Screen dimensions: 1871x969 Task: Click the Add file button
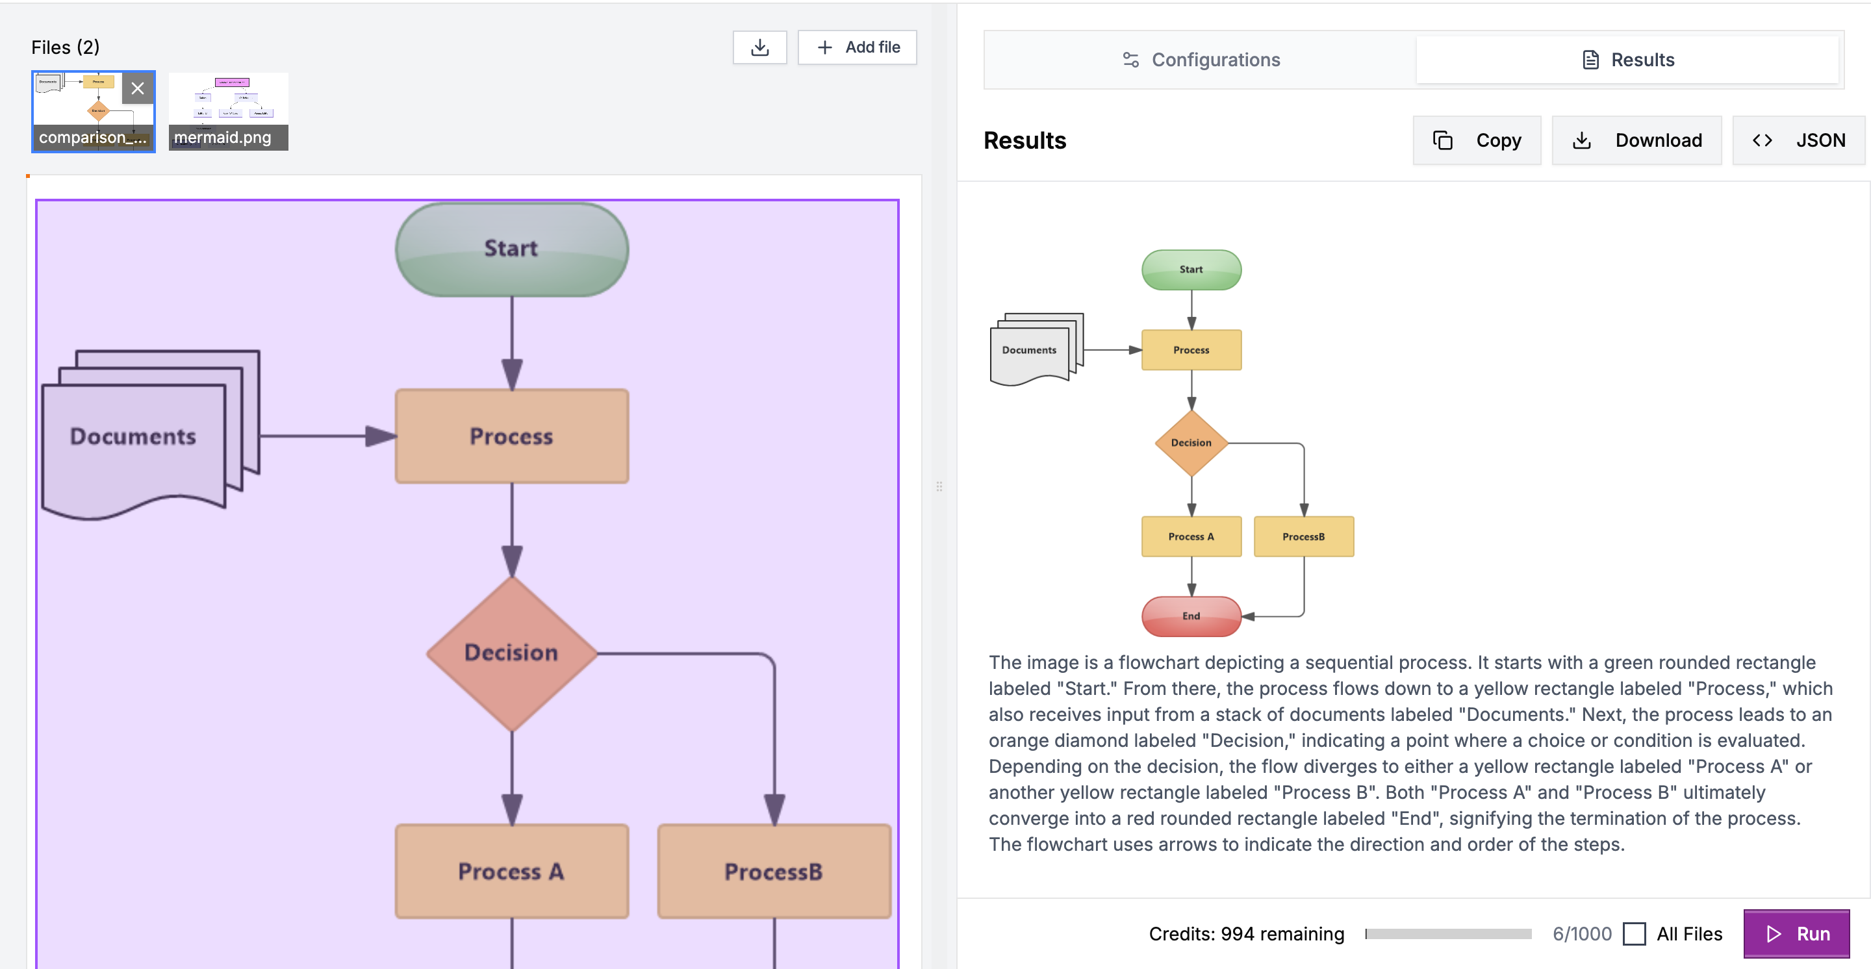click(858, 47)
